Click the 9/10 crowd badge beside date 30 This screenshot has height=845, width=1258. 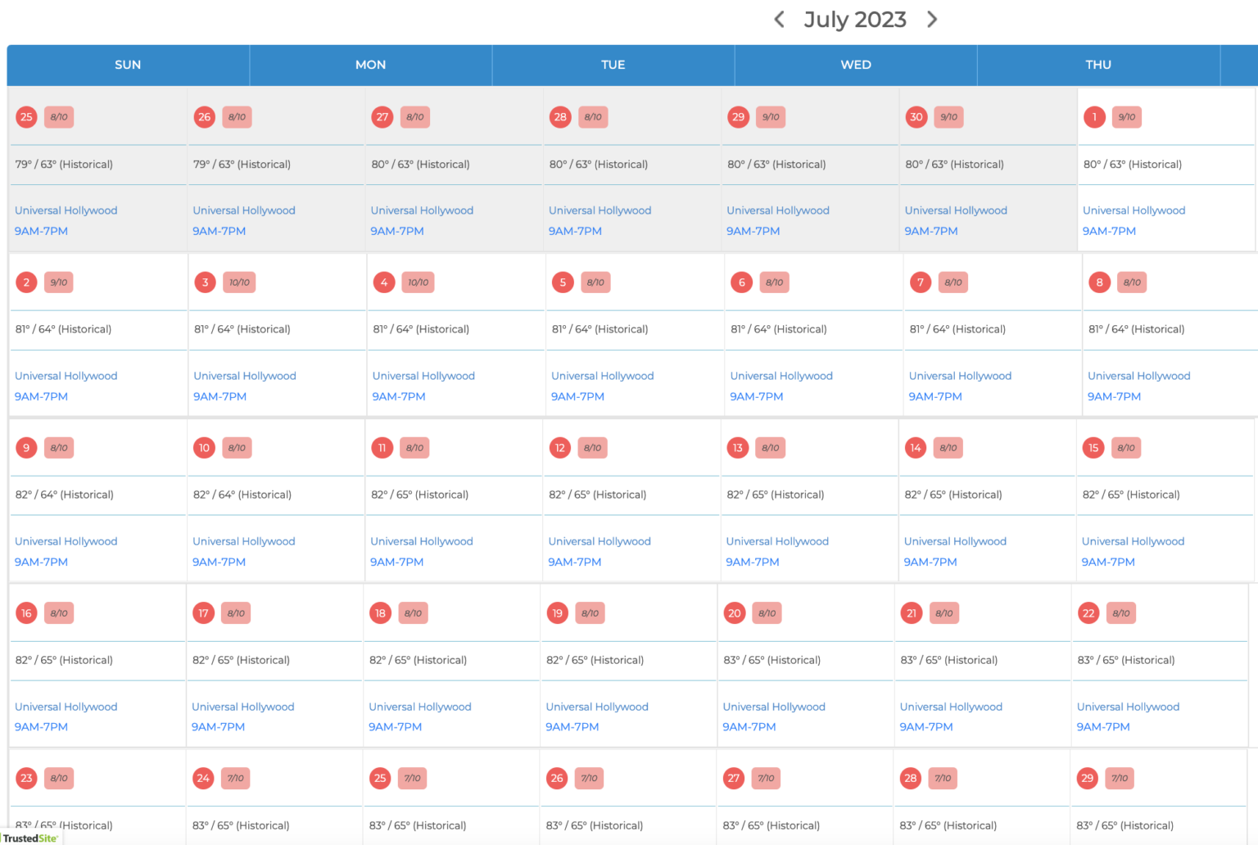coord(948,117)
